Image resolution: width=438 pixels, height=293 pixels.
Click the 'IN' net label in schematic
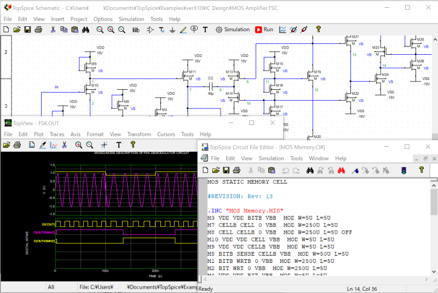pyautogui.click(x=56, y=87)
